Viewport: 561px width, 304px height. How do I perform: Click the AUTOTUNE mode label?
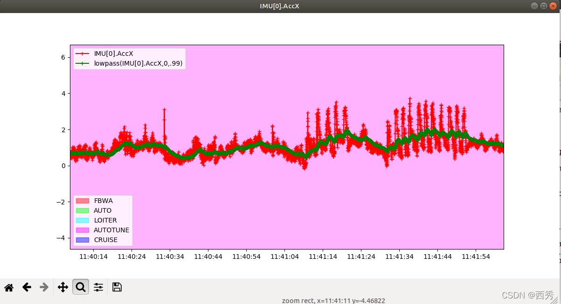pos(111,230)
